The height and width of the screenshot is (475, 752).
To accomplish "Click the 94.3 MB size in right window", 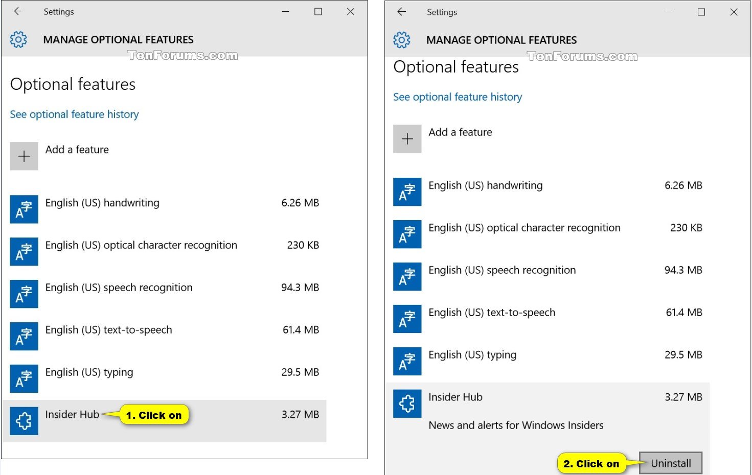I will coord(683,271).
